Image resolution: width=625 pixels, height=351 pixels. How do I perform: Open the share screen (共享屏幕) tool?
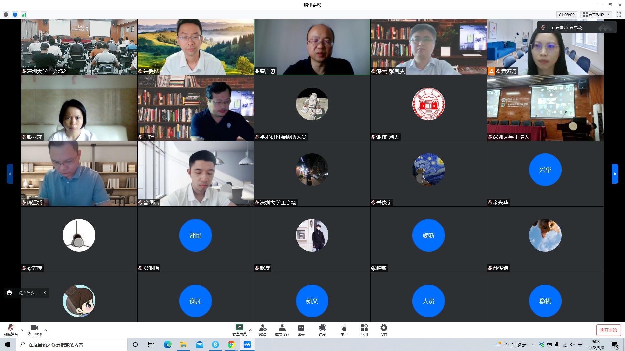(239, 330)
